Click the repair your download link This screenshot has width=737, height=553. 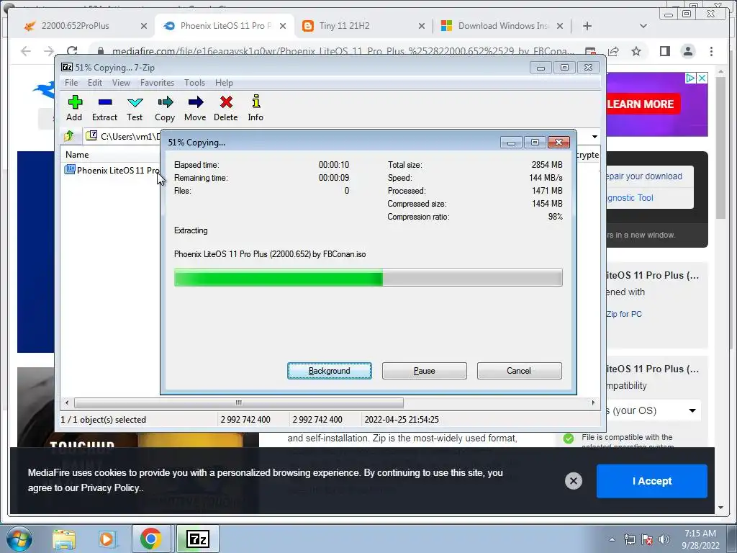click(x=643, y=176)
